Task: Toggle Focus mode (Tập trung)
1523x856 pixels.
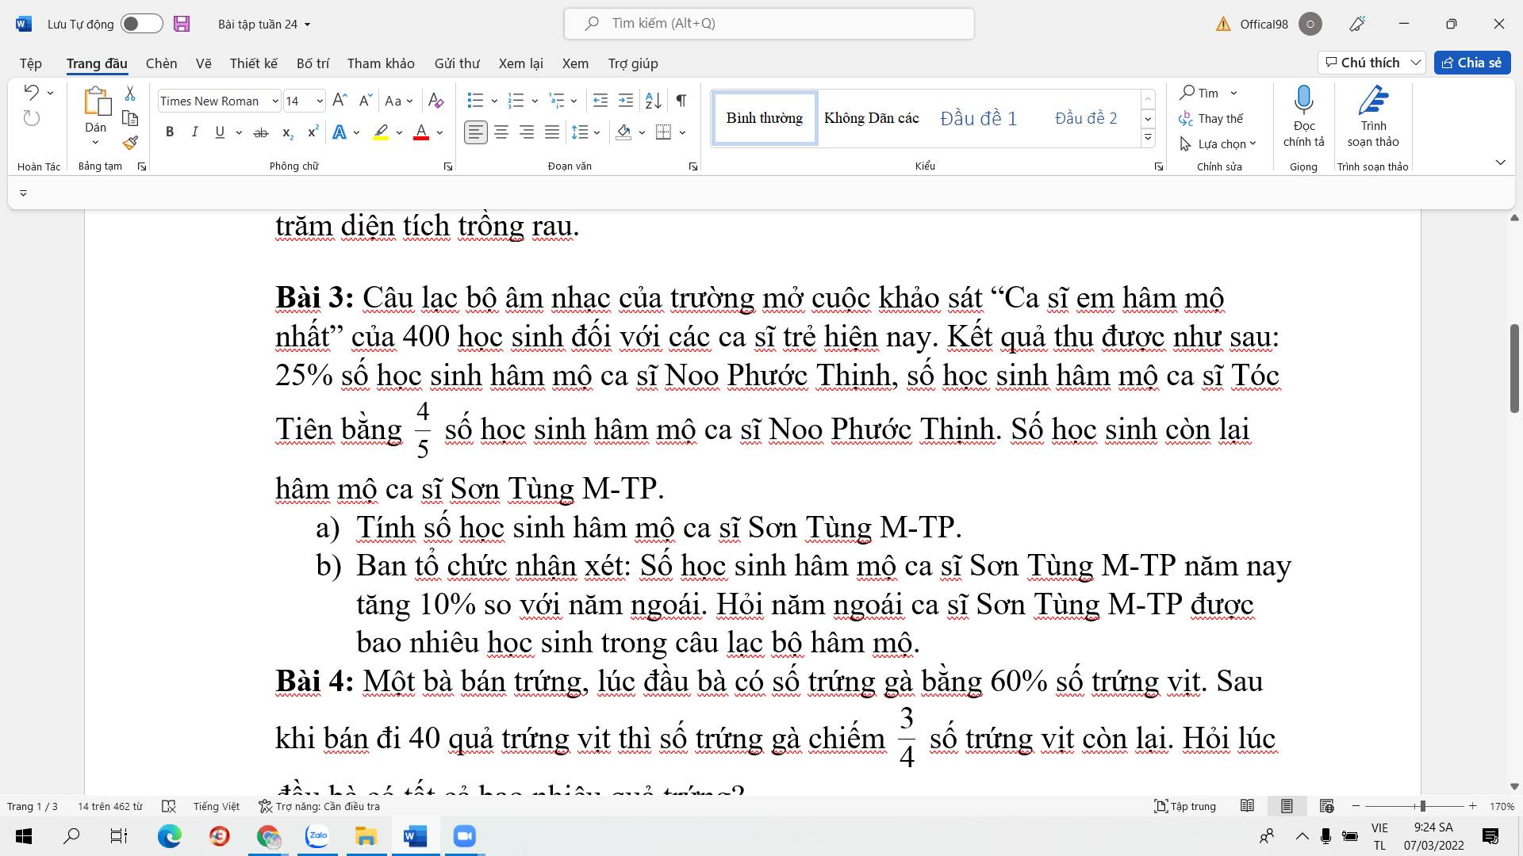Action: tap(1185, 806)
